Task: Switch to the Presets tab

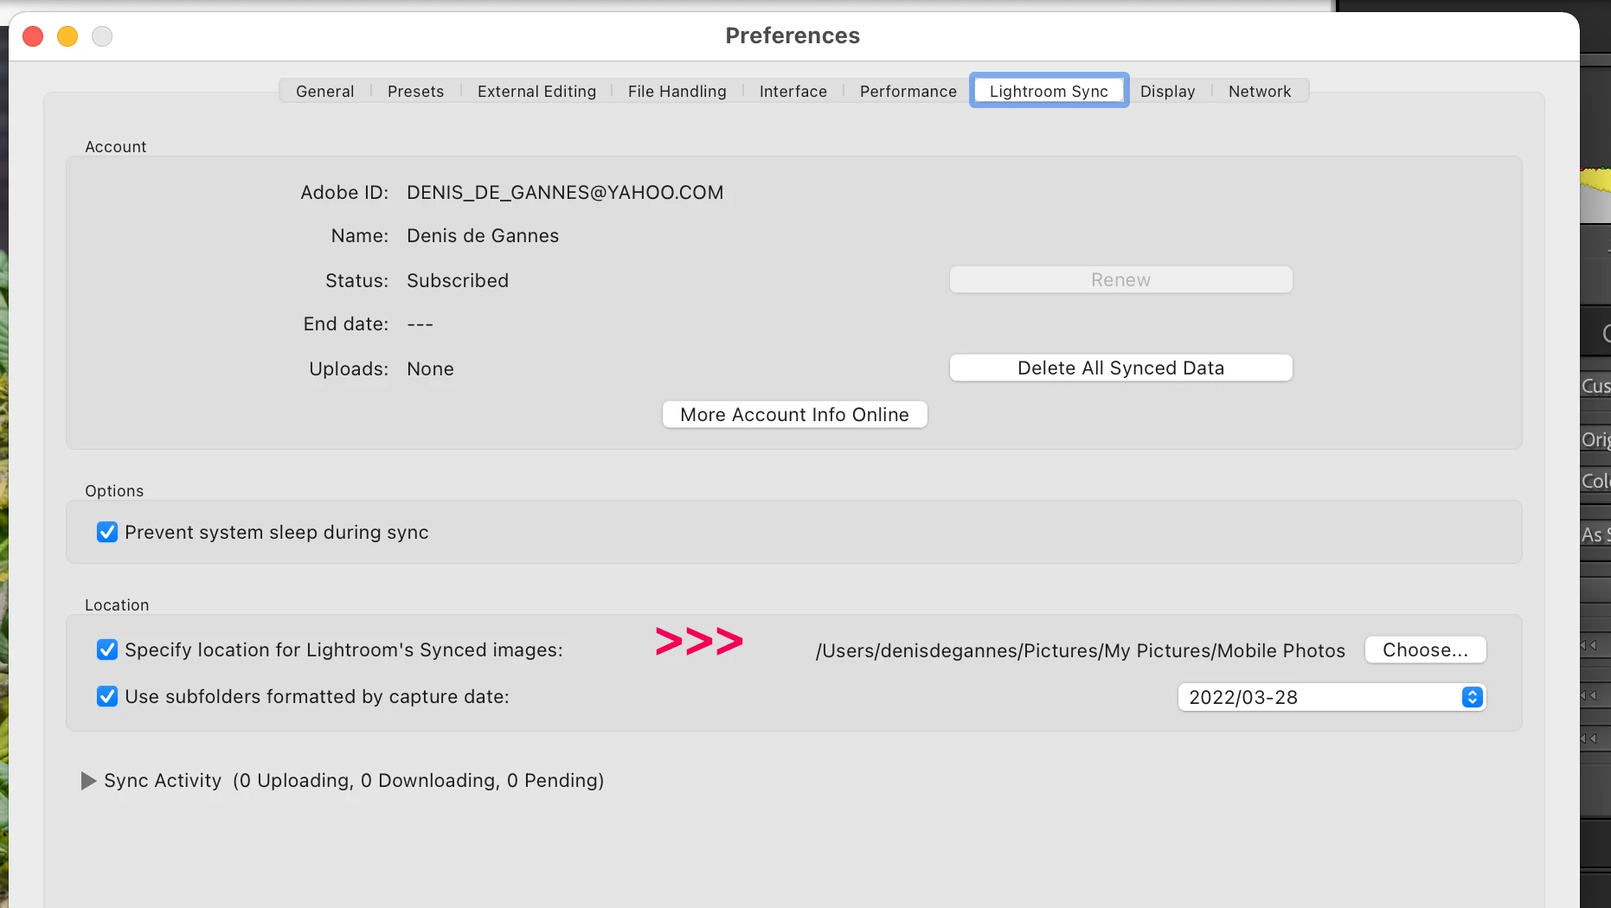Action: [415, 91]
